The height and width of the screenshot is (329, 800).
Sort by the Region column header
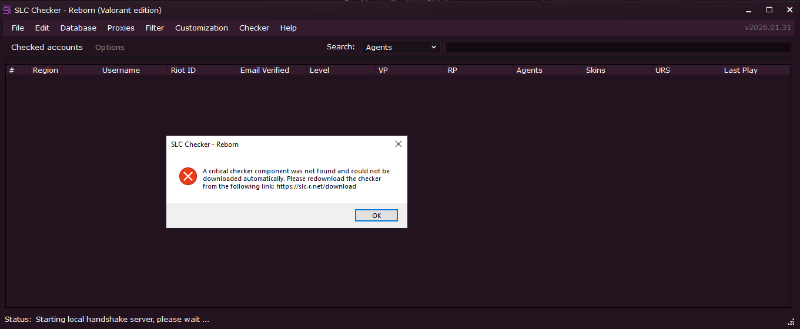[64, 70]
